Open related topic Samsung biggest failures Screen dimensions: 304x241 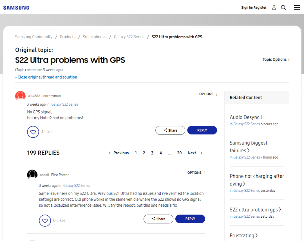coord(249,147)
